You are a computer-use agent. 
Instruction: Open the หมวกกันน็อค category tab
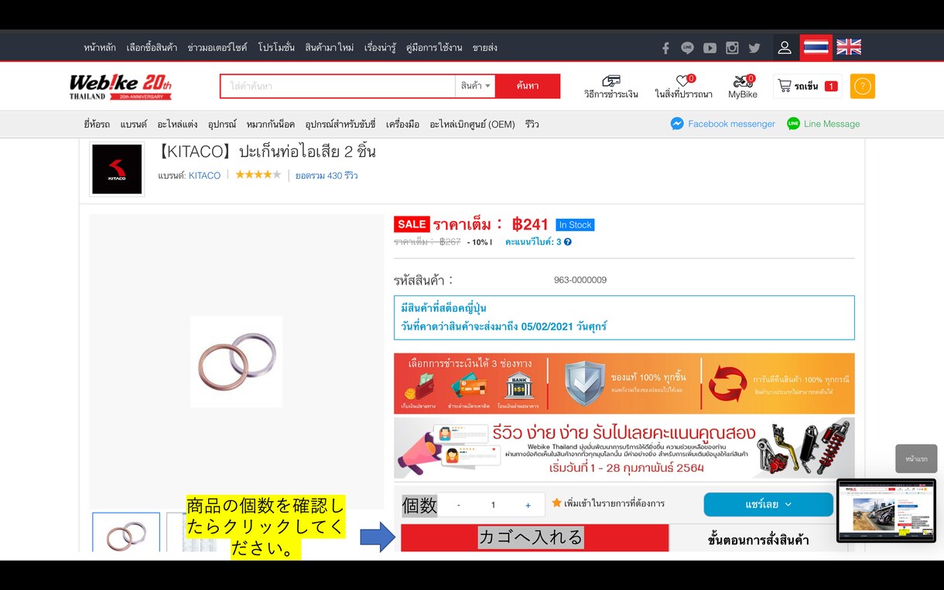pos(270,124)
